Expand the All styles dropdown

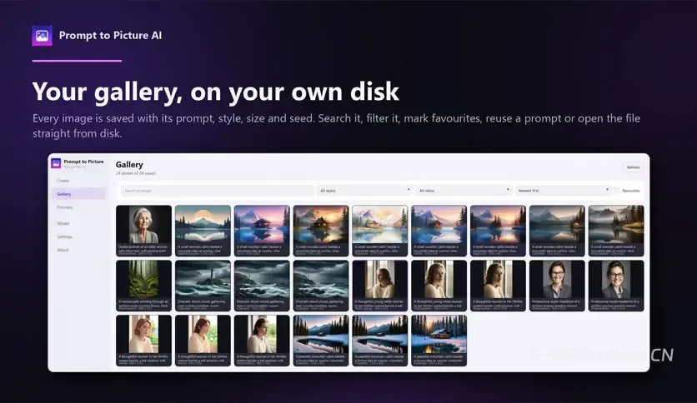tap(365, 191)
